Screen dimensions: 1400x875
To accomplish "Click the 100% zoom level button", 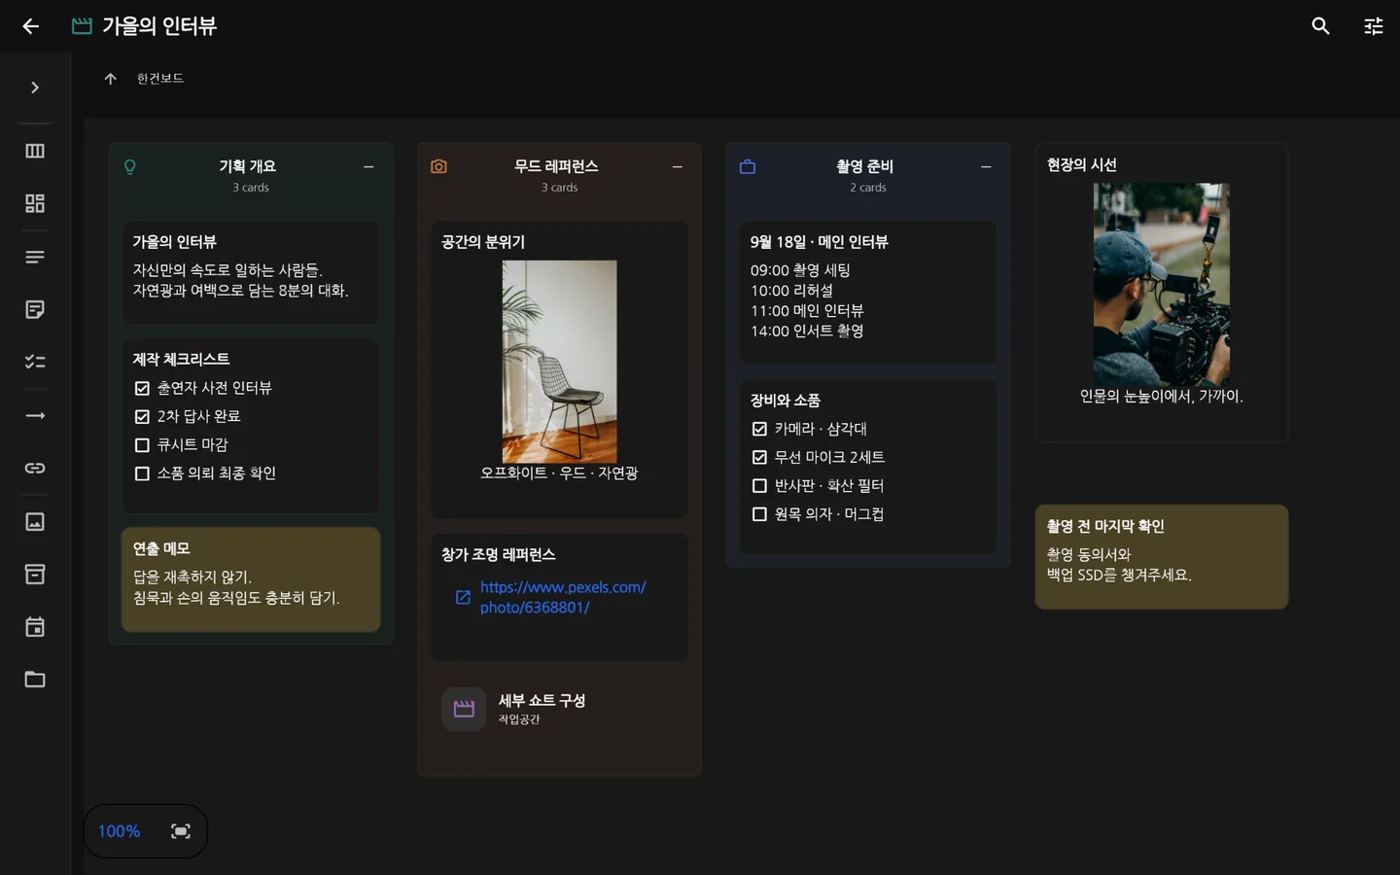I will 119,831.
